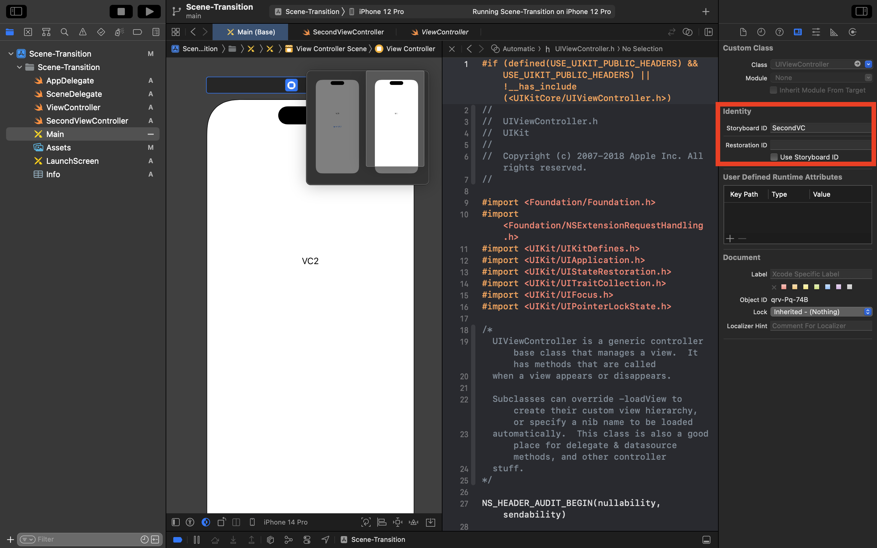The height and width of the screenshot is (548, 877).
Task: Pause program execution in the debug bar
Action: (x=197, y=540)
